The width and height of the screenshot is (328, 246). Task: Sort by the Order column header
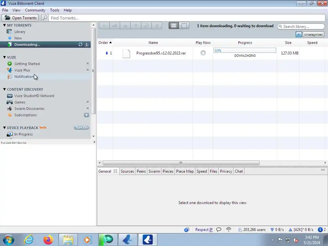tap(105, 43)
